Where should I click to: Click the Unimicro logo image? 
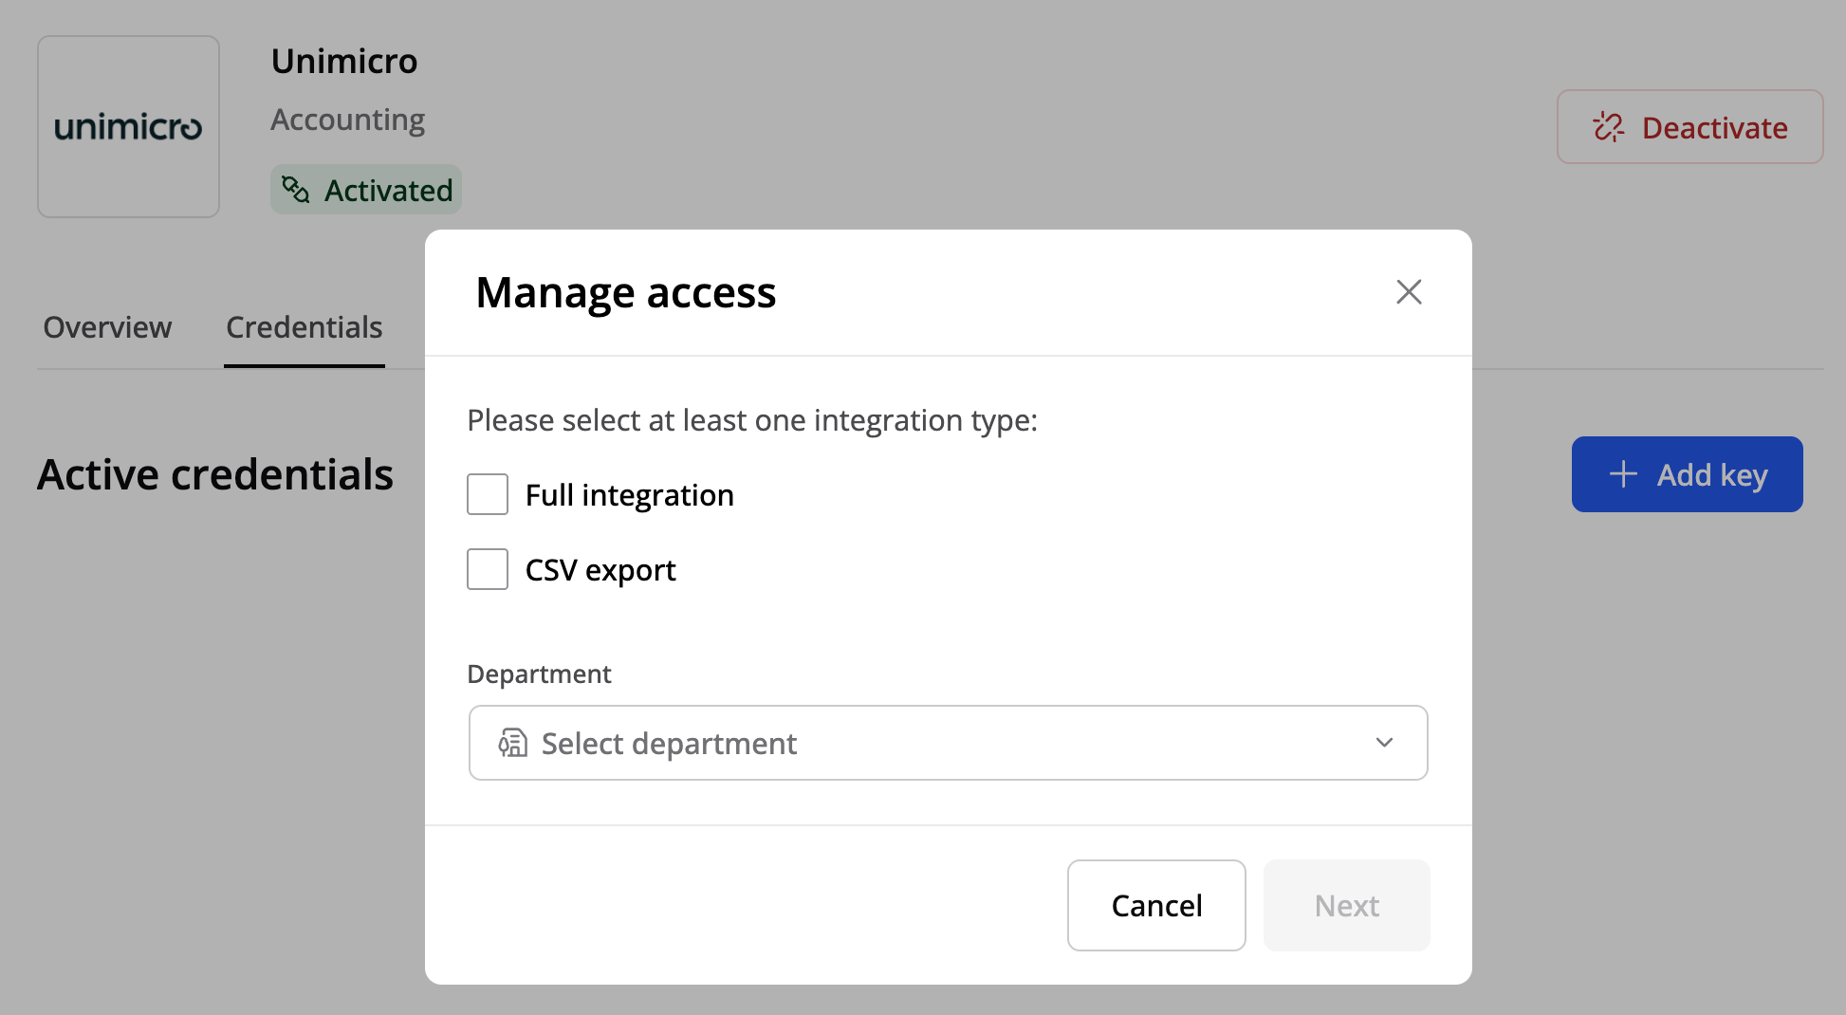pos(128,127)
